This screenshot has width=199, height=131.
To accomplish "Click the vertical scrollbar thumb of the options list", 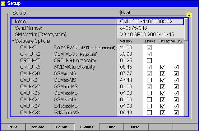I will point(186,29).
